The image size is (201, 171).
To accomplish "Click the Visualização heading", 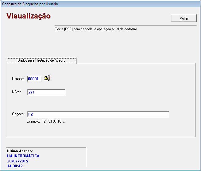I will (x=29, y=16).
